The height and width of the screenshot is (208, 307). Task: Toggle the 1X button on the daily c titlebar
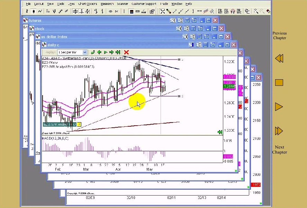pyautogui.click(x=198, y=45)
